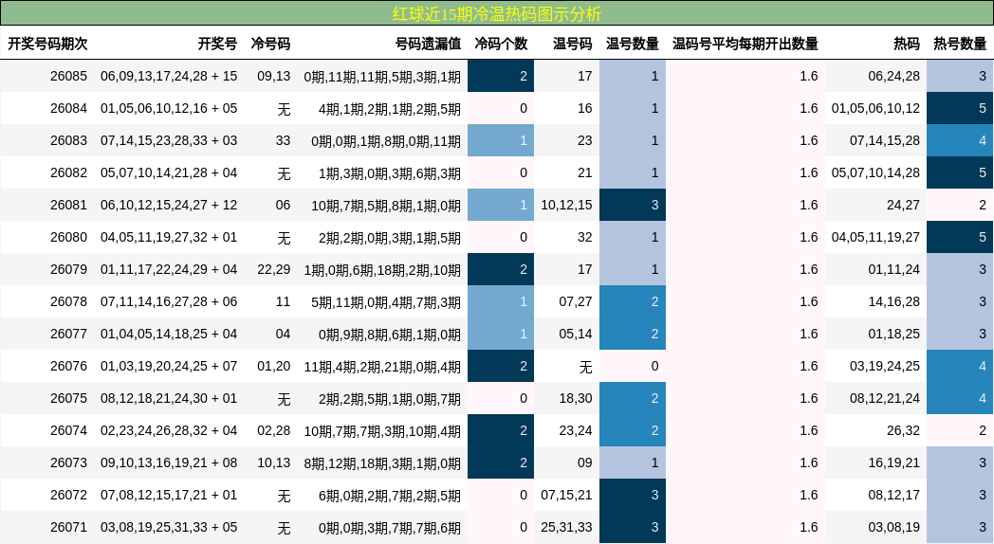
Task: Click the 热号数量 column header
Action: click(960, 44)
